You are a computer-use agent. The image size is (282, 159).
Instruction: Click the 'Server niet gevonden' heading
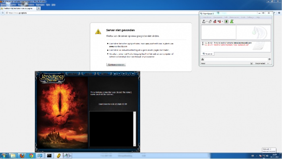point(120,30)
